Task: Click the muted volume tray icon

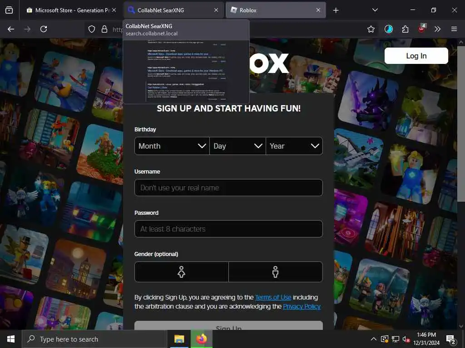Action: tap(406, 339)
